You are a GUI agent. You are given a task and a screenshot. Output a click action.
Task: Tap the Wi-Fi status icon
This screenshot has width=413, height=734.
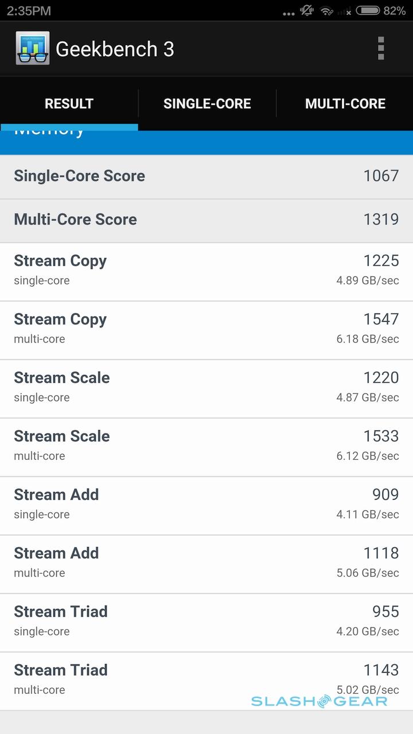[327, 11]
